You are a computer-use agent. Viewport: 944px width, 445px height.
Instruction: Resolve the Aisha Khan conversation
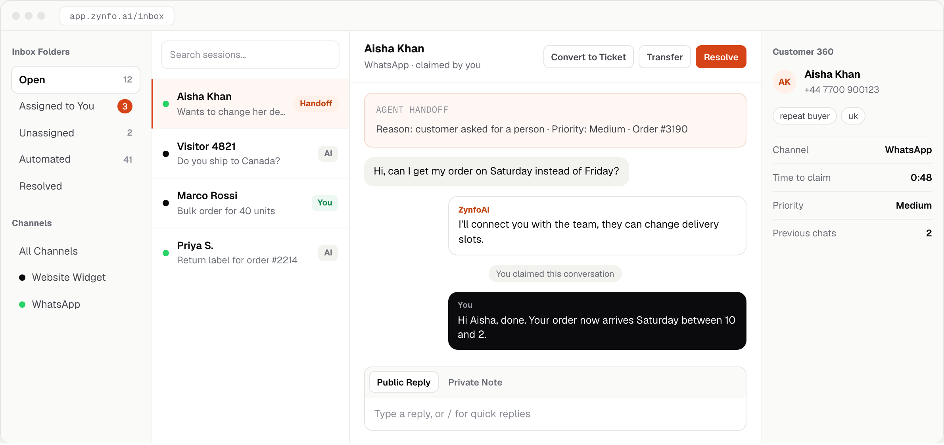point(721,57)
